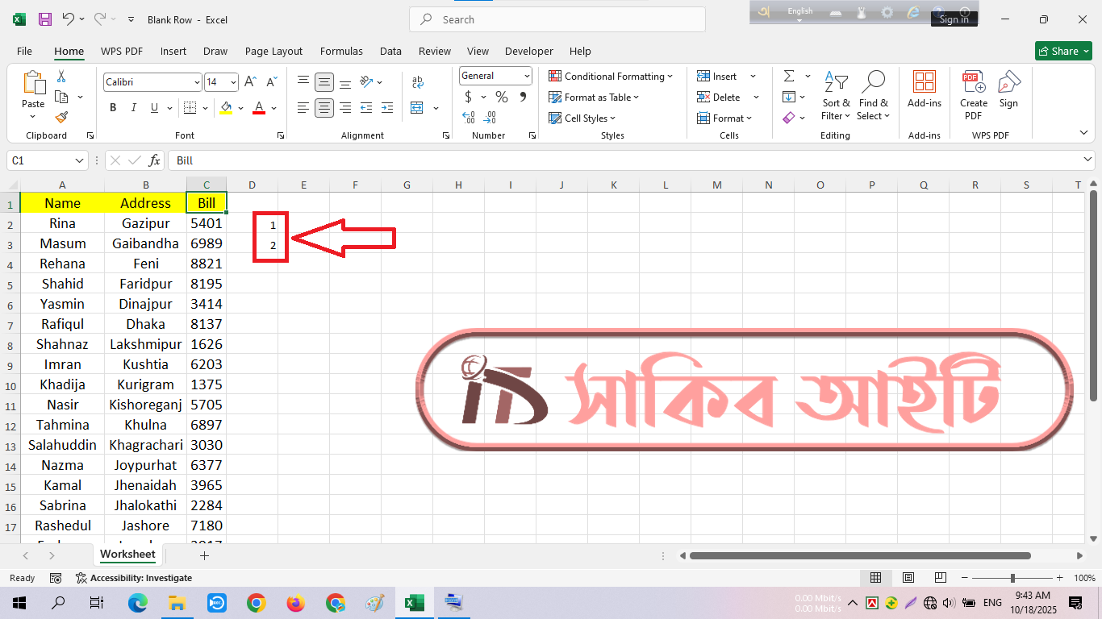Screen dimensions: 1102x619
Task: Click the Wrap Text icon
Action: 417,82
